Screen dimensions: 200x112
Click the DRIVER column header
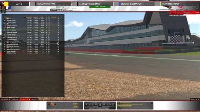[x=8, y=17]
